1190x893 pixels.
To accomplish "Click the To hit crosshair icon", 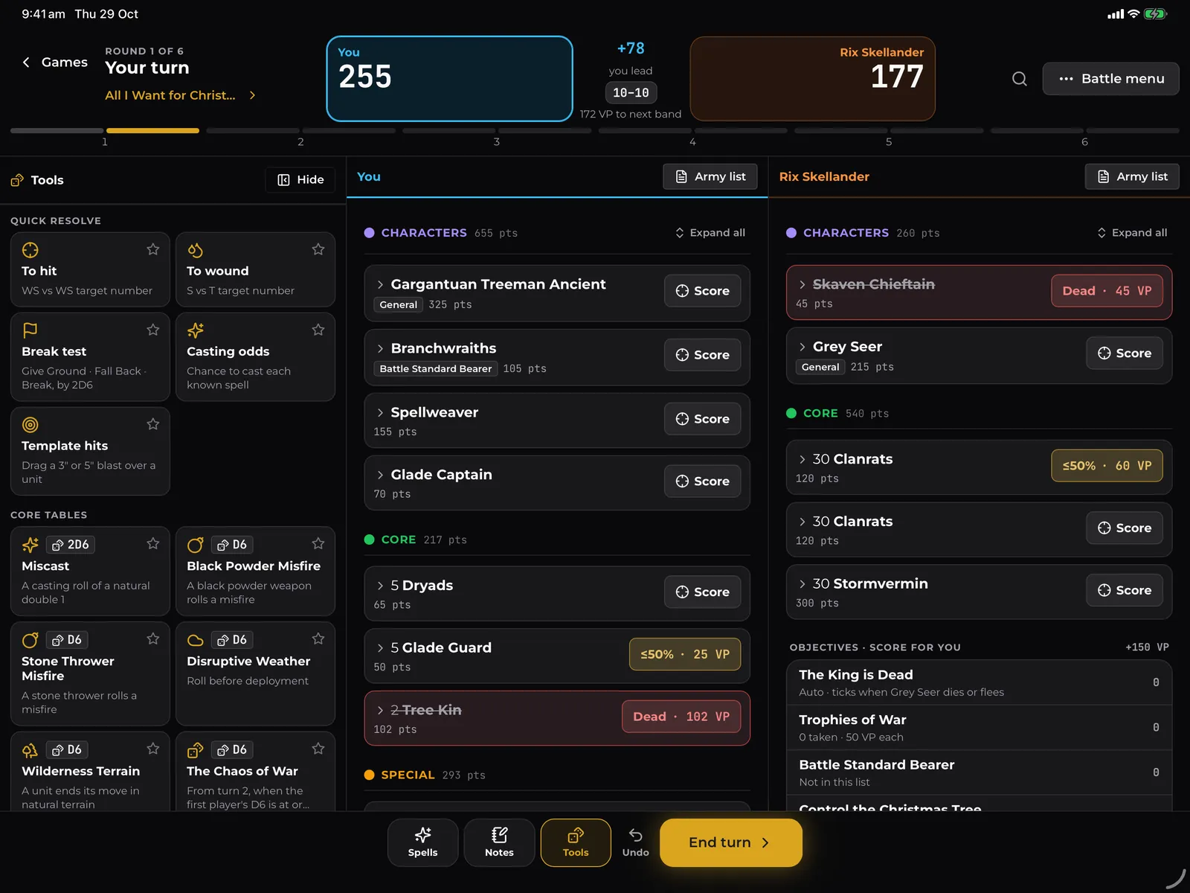I will click(x=30, y=250).
